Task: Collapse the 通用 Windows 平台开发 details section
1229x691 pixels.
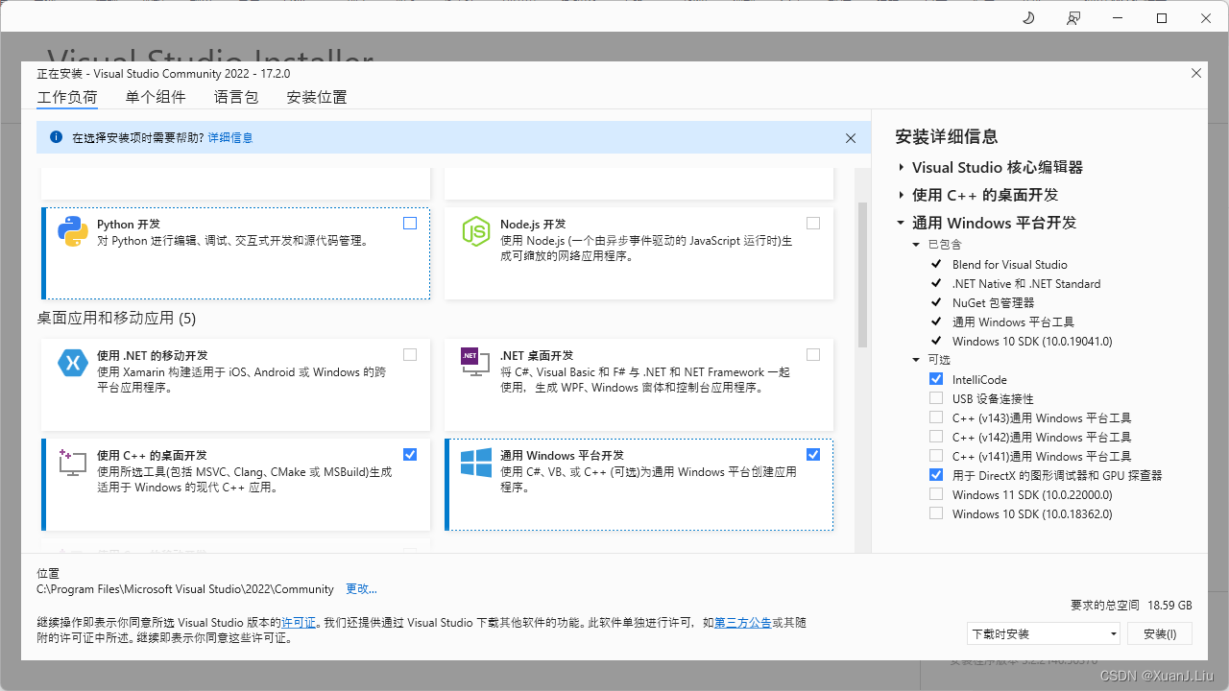Action: click(x=901, y=222)
